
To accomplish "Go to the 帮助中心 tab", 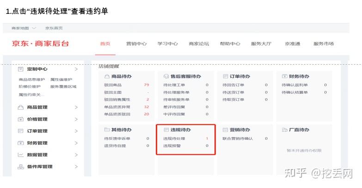I will [x=230, y=43].
